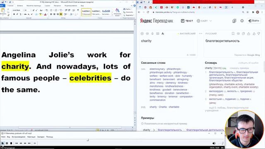Switch to the Разметка страницы tab
The height and width of the screenshot is (149, 265).
pos(34,5)
